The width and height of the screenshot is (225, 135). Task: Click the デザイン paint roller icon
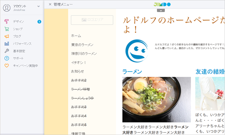[x=6, y=22]
